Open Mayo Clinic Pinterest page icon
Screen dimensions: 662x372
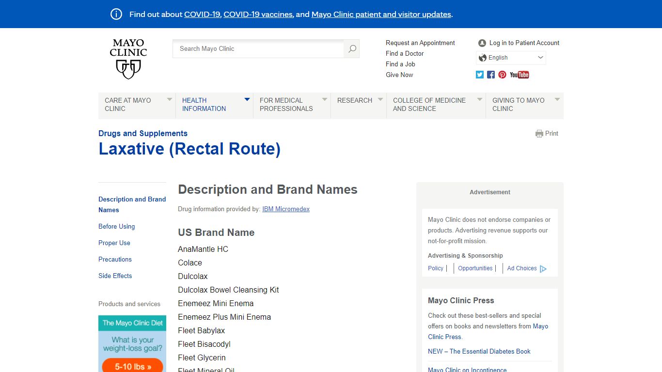tap(502, 75)
